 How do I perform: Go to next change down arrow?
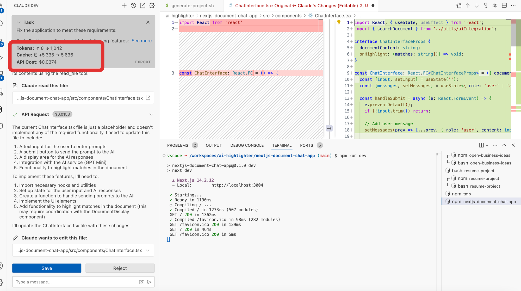pyautogui.click(x=477, y=5)
